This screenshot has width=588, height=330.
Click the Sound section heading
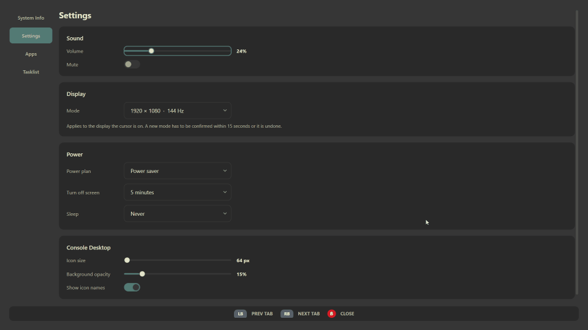click(x=75, y=38)
